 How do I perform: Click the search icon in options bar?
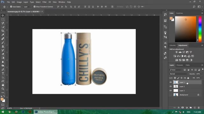(x=194, y=7)
